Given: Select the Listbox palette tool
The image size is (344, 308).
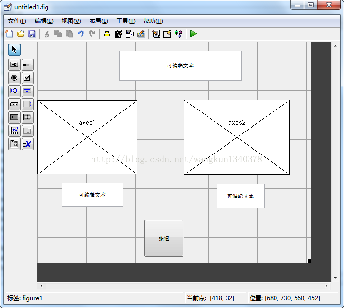Looking at the screenshot, I should [x=28, y=104].
